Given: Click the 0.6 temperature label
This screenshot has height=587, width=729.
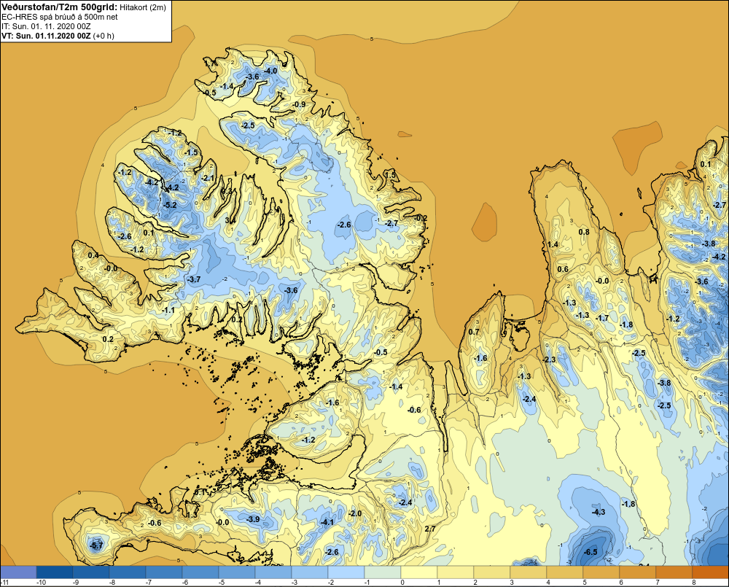Looking at the screenshot, I should (563, 269).
